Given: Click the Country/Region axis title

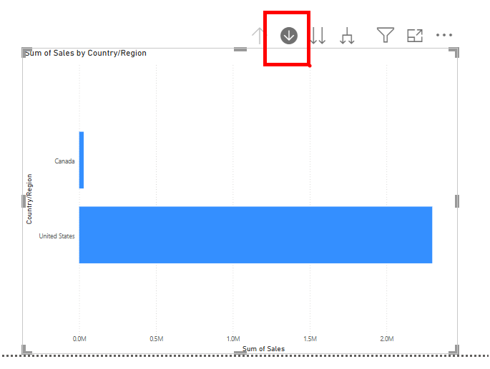Looking at the screenshot, I should (29, 199).
